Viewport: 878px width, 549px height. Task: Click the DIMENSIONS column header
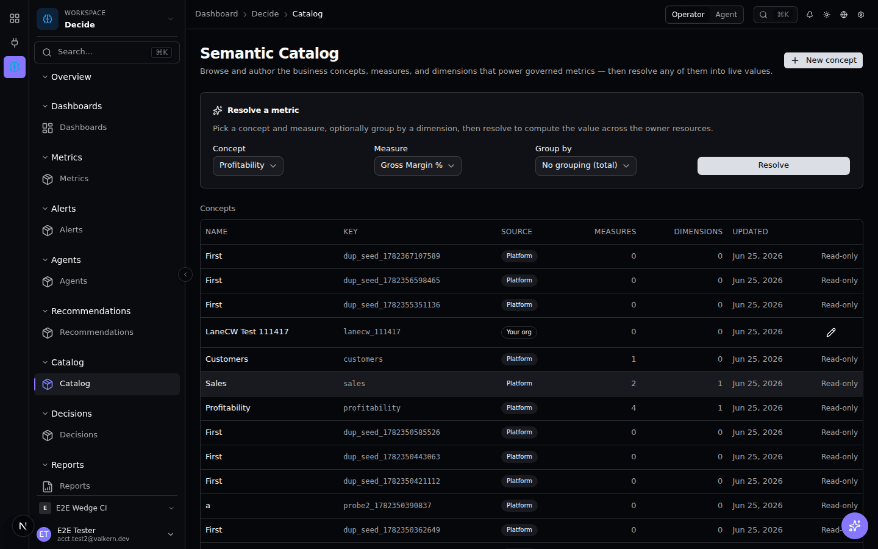click(x=698, y=232)
